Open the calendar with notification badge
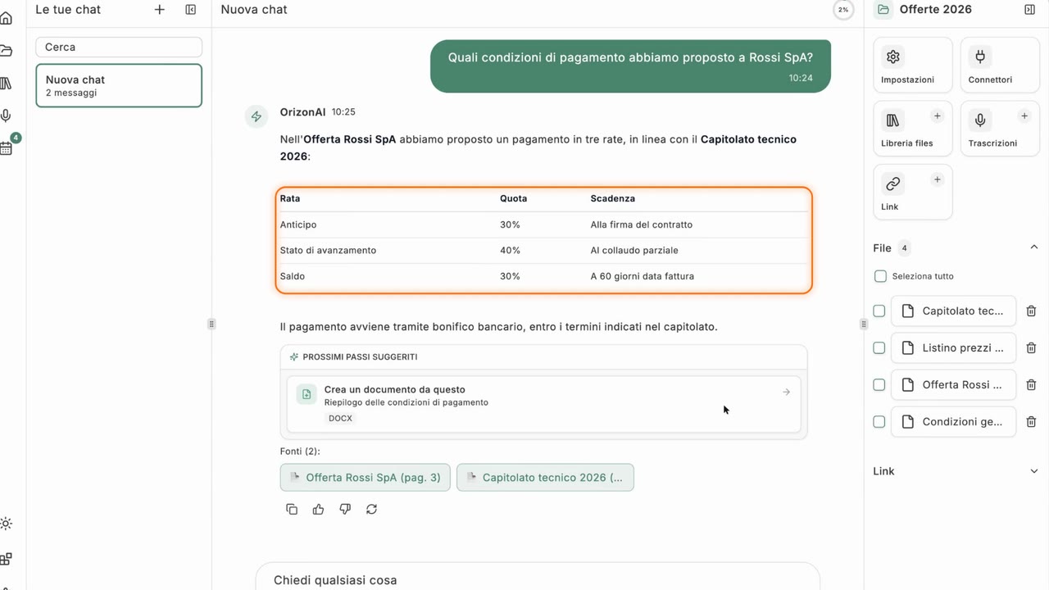The height and width of the screenshot is (590, 1049). point(7,148)
